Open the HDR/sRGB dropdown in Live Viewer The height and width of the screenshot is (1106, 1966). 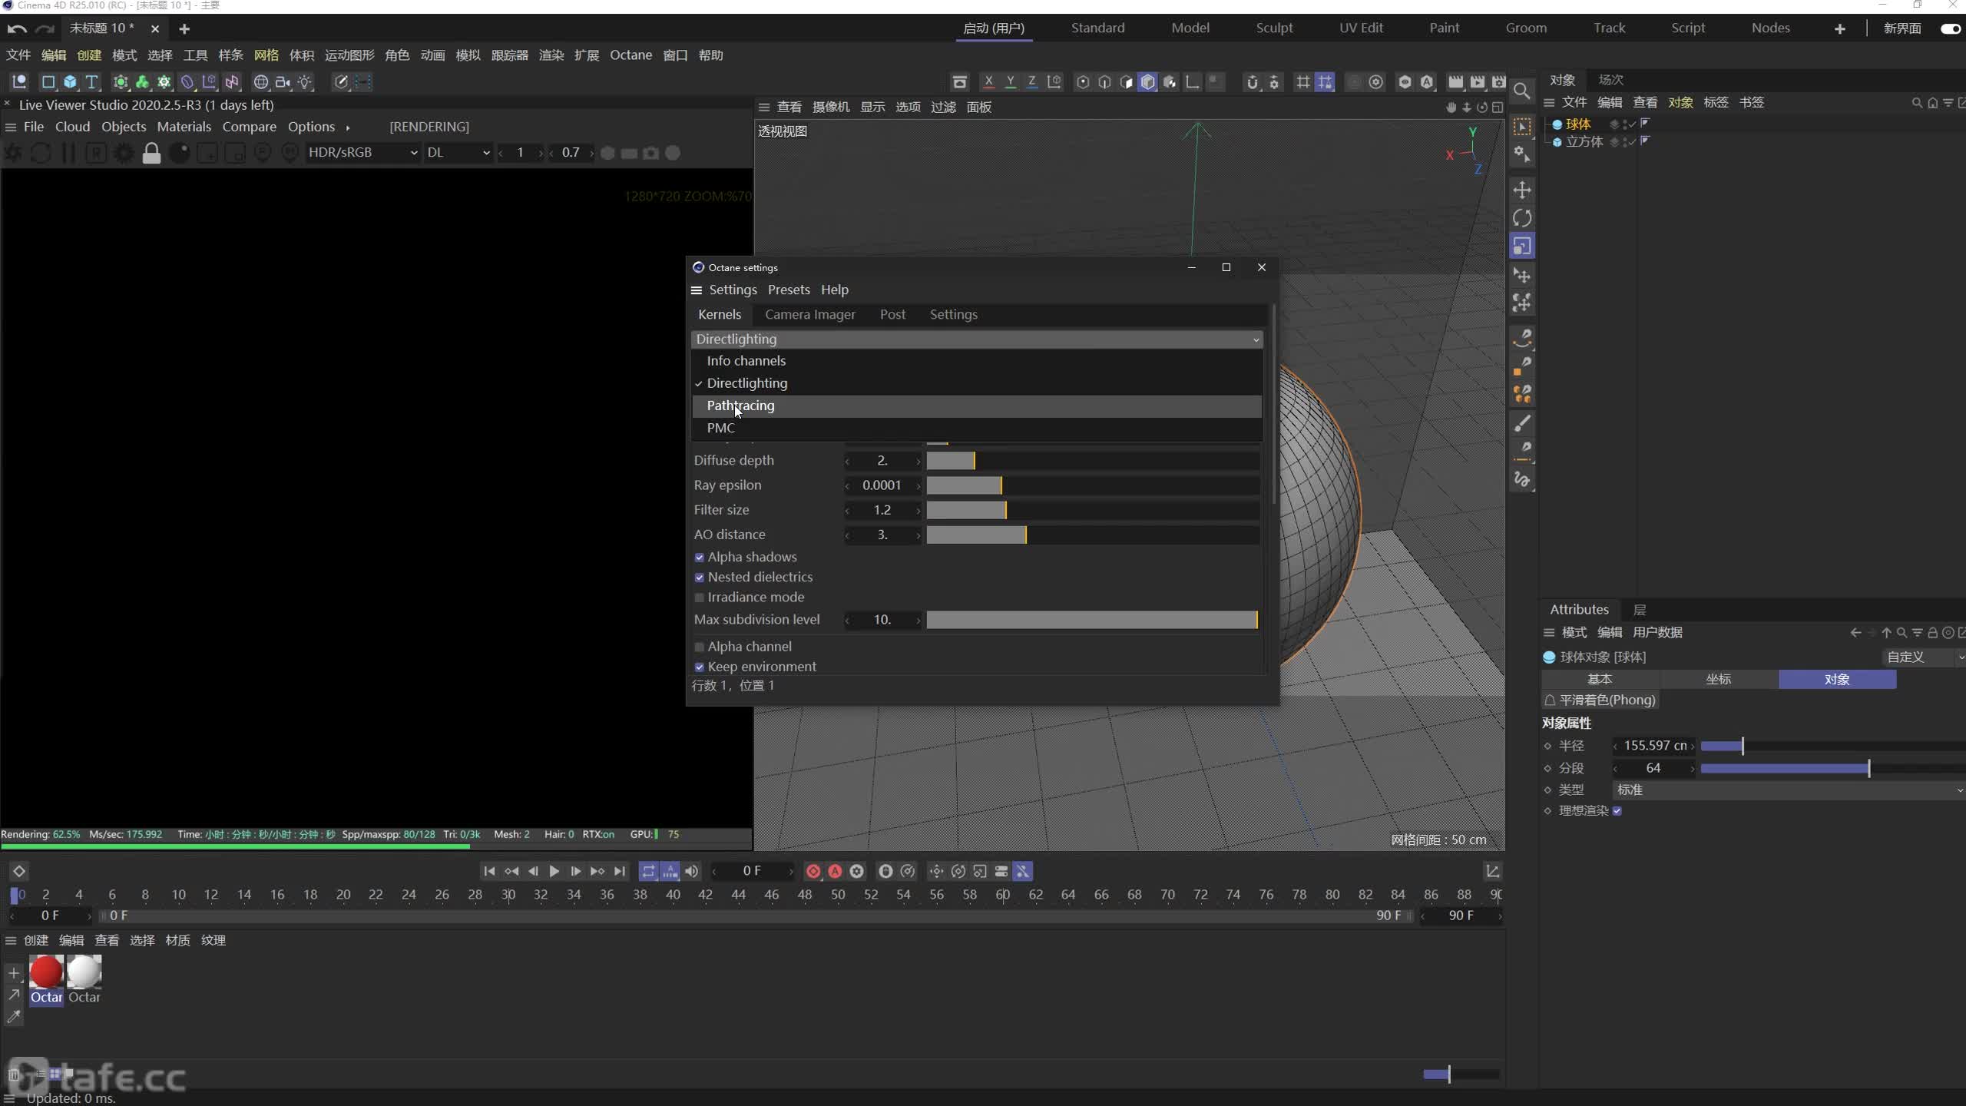click(x=362, y=153)
